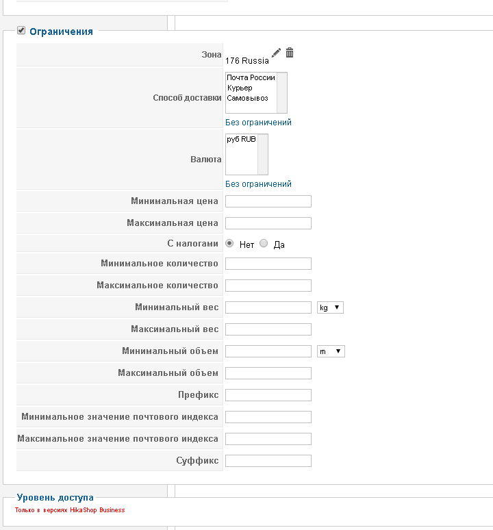
Task: Toggle the Ограничения section checkbox
Action: [x=21, y=30]
